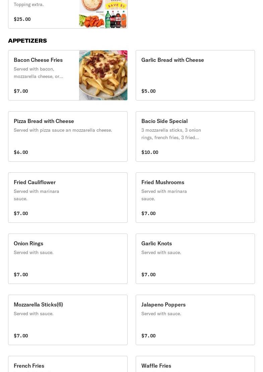
Task: Pick the Fried Mushrooms appetizer
Action: tap(195, 198)
